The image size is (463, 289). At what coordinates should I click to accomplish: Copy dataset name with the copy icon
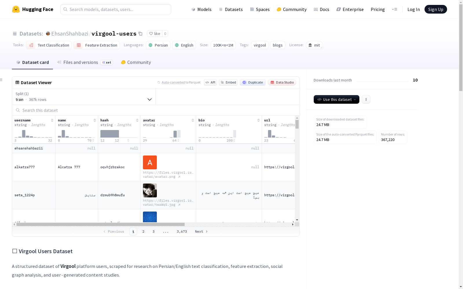pos(140,34)
